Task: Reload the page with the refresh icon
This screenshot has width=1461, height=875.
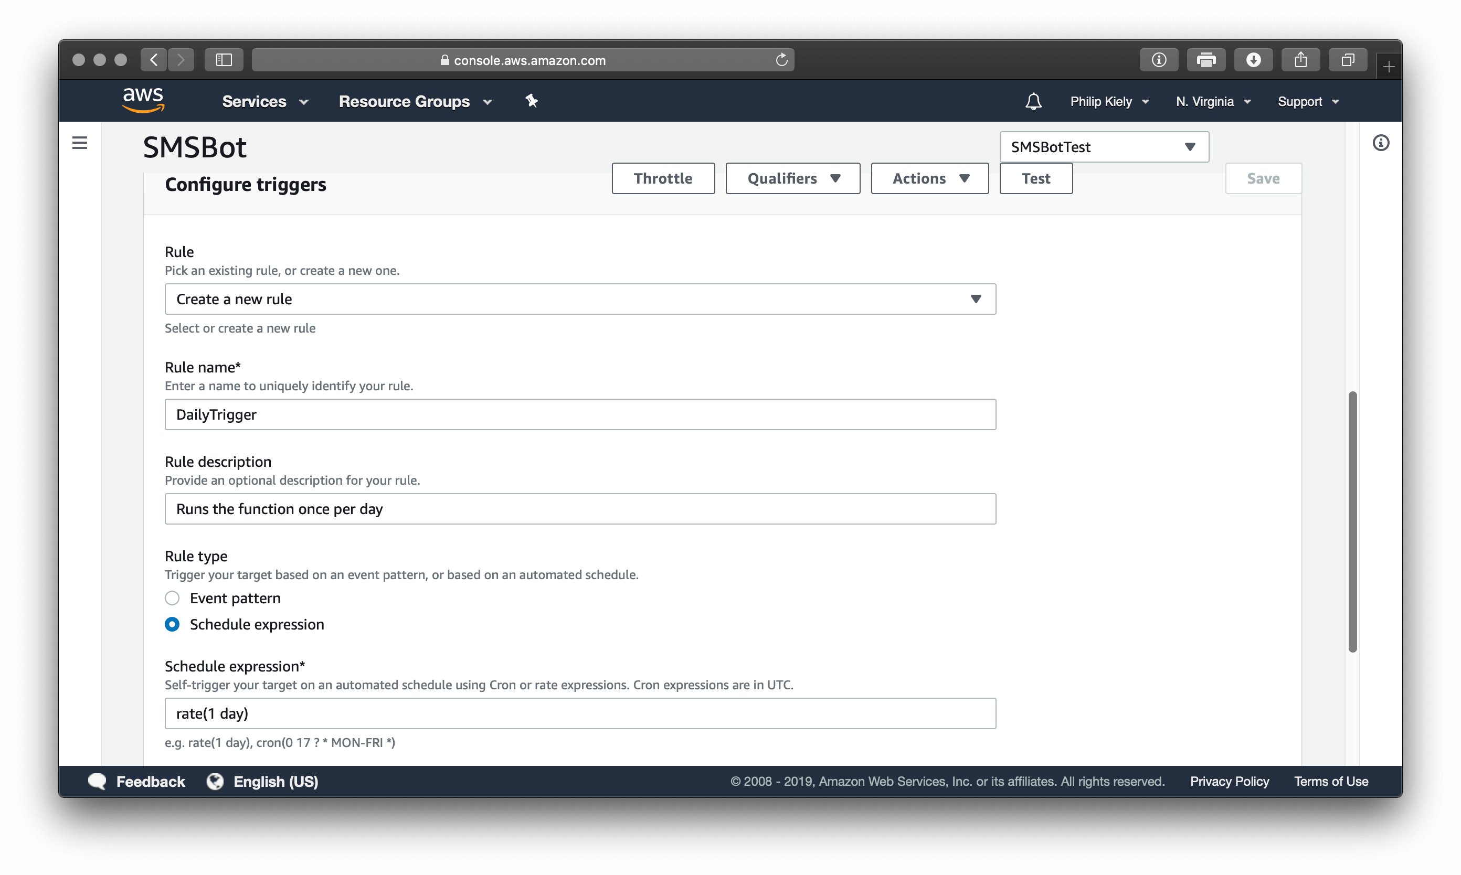Action: point(781,60)
